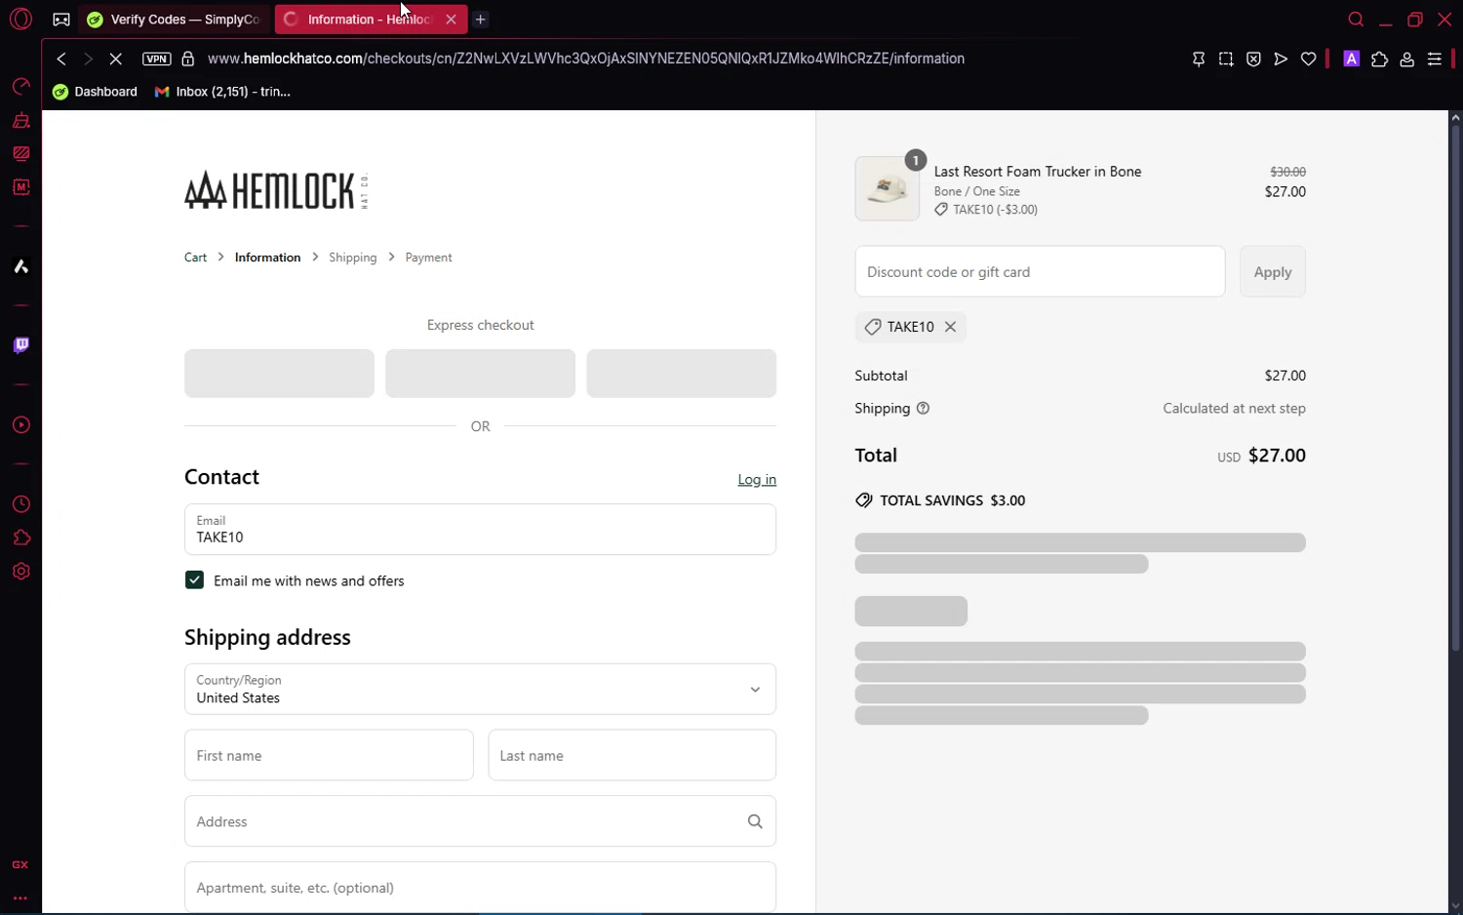Click the Shipping breadcrumb step
This screenshot has height=915, width=1463.
point(352,258)
